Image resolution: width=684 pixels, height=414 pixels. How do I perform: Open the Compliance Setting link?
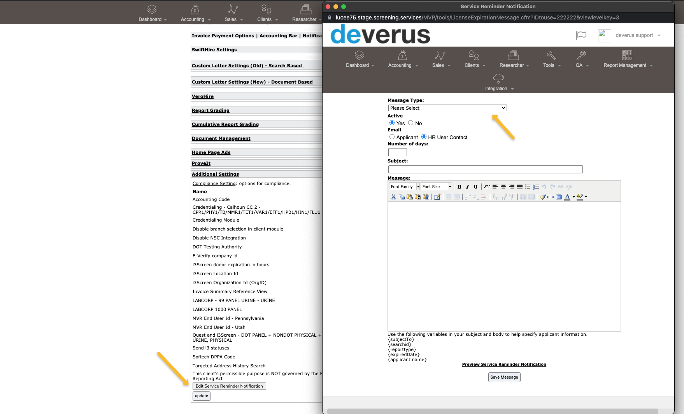[214, 183]
